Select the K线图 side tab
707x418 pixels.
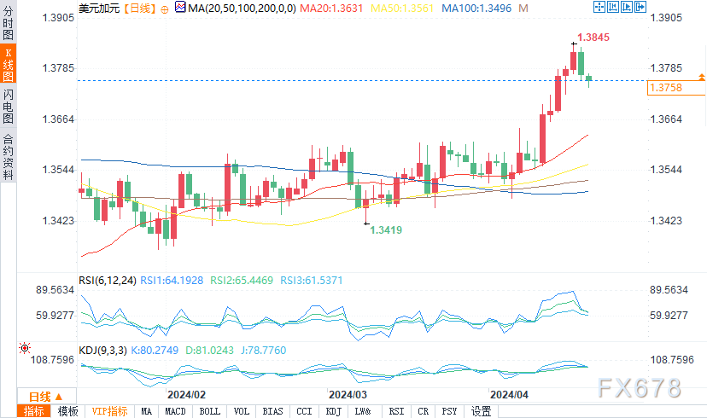(9, 63)
